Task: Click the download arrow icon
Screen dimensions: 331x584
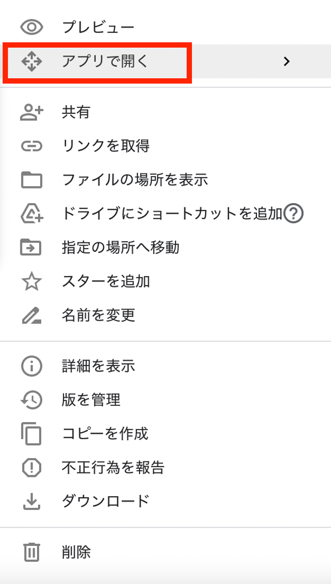Action: pyautogui.click(x=31, y=501)
